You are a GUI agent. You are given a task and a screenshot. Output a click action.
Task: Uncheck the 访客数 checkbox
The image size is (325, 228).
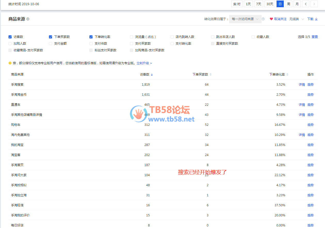pos(10,37)
